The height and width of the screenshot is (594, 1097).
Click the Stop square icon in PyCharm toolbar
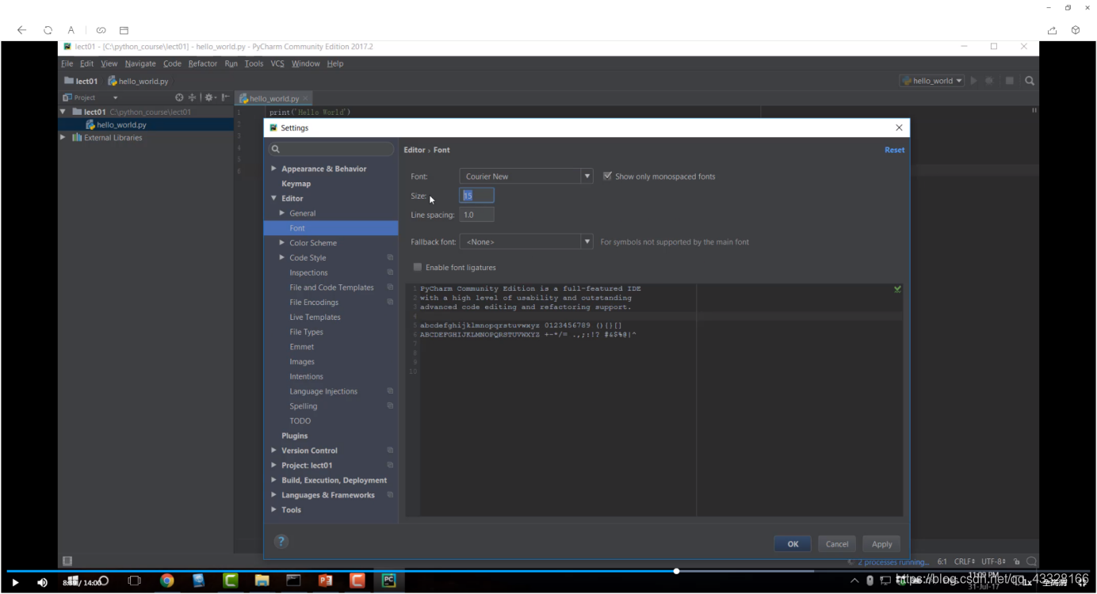(1009, 81)
